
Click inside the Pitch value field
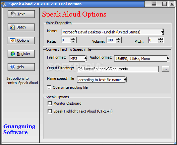[x=153, y=40]
